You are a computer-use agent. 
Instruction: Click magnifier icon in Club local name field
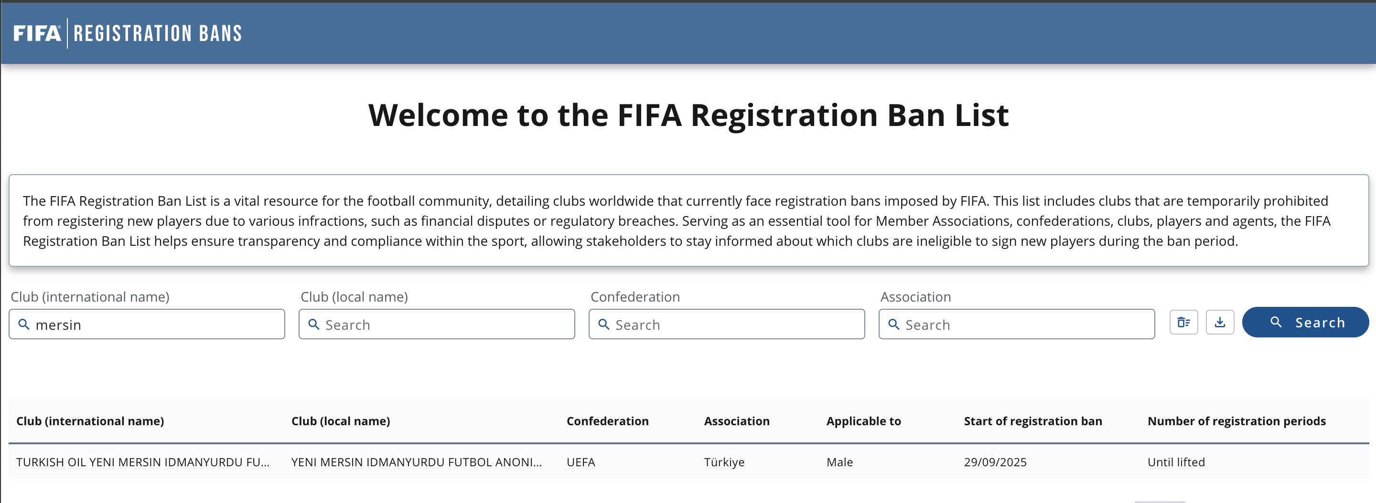(314, 325)
